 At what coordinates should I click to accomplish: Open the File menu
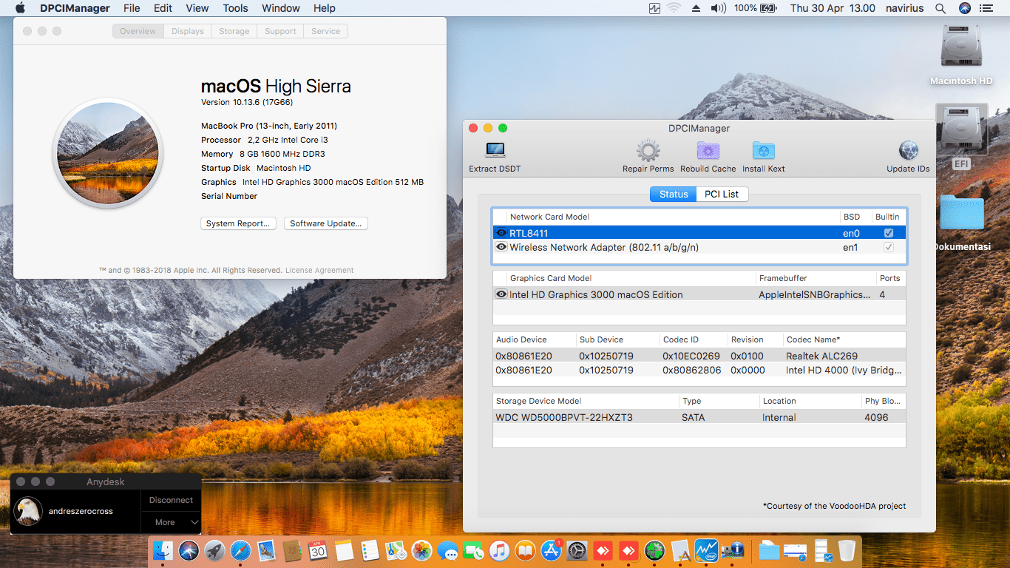pyautogui.click(x=132, y=8)
